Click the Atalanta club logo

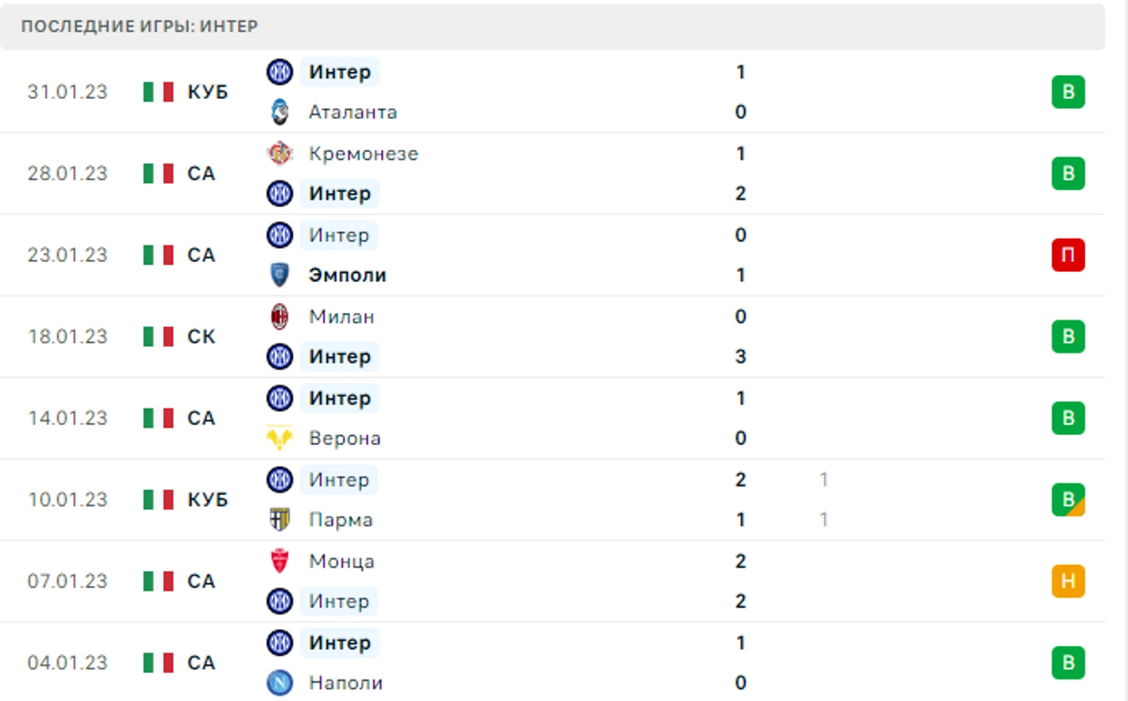280,112
